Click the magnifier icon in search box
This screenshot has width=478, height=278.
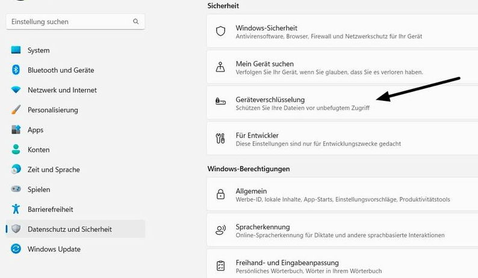click(x=136, y=22)
